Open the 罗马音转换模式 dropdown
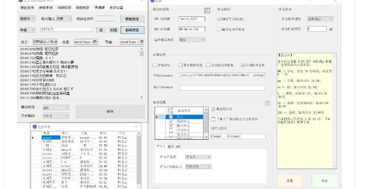 tap(198, 167)
